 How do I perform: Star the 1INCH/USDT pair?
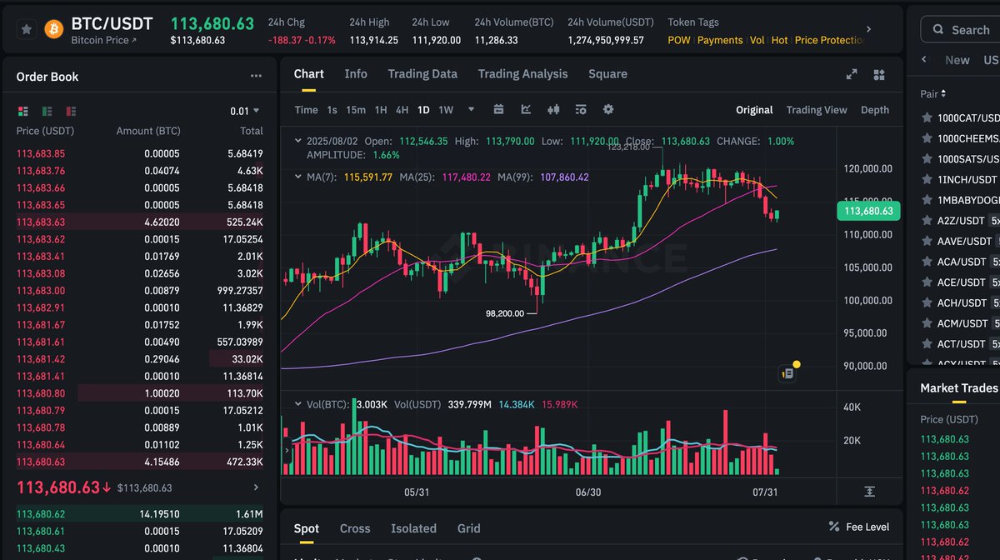pos(926,179)
